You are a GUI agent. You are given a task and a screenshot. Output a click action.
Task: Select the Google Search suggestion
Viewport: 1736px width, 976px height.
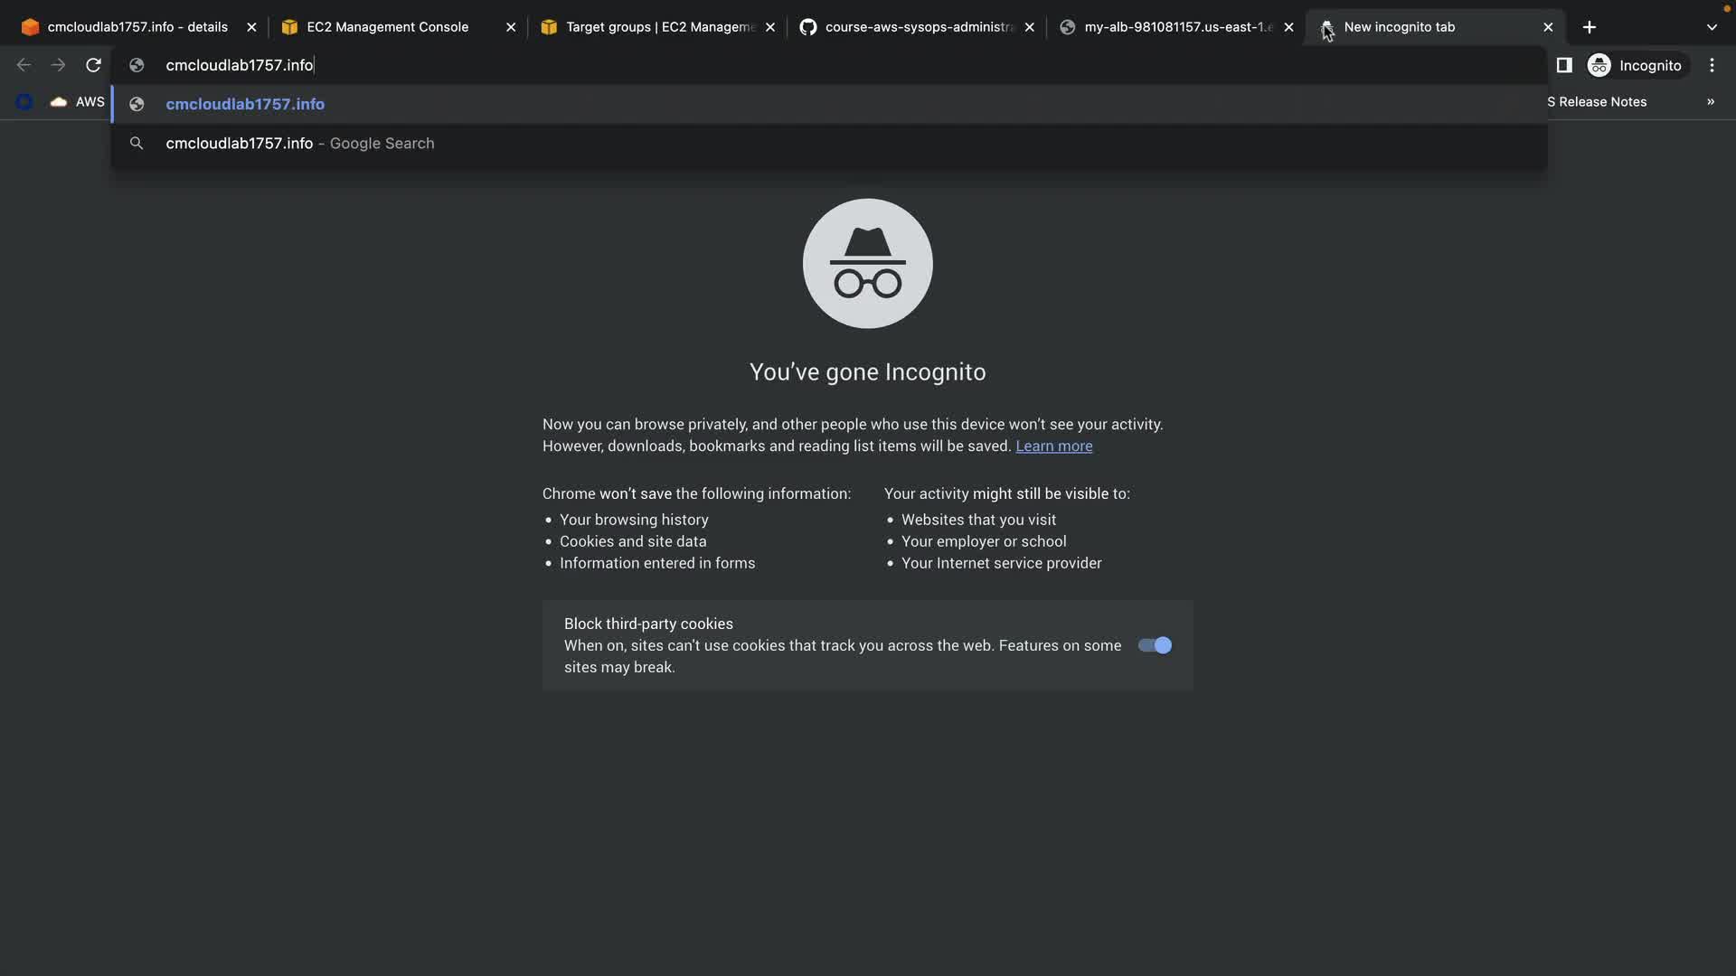click(299, 144)
